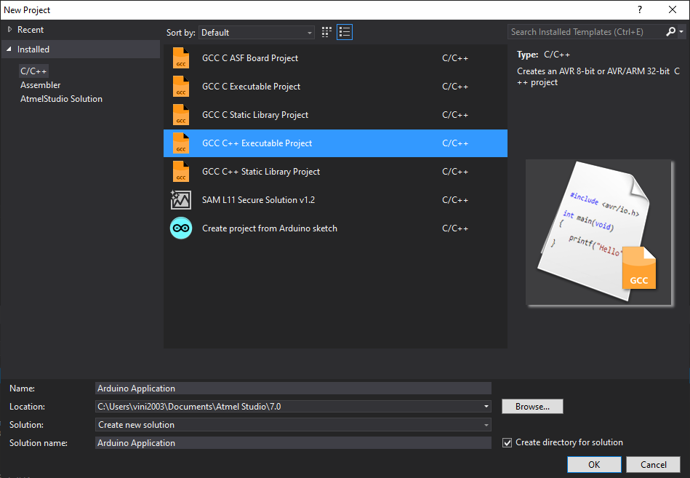Open the Location path dropdown arrow
This screenshot has height=478, width=690.
486,406
